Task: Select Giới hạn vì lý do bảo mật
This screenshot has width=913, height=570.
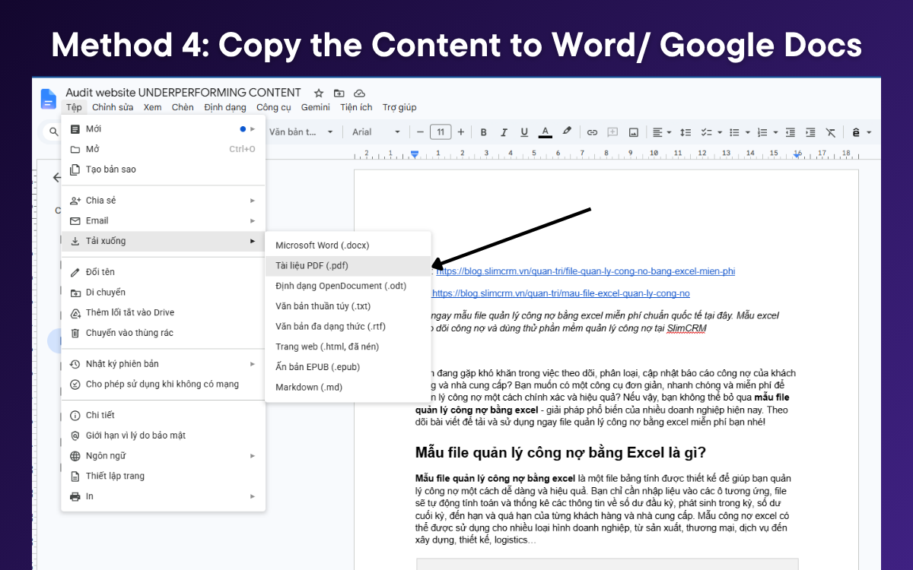Action: [x=163, y=435]
